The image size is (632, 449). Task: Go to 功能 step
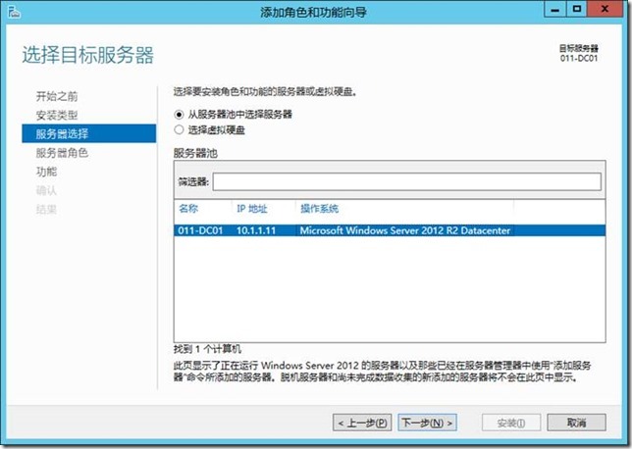point(46,172)
